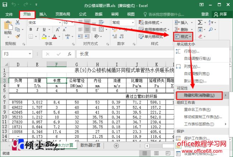The width and height of the screenshot is (233, 157).
Task: Click the Cut scissors icon
Action: point(18,23)
